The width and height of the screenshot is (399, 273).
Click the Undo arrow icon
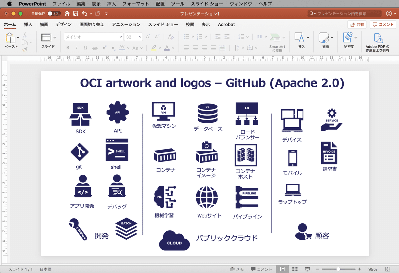85,14
